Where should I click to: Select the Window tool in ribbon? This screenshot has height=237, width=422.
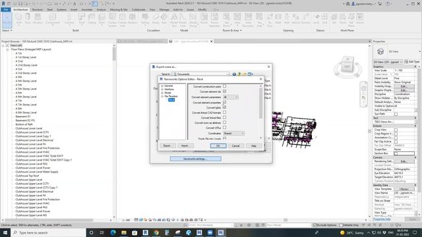[38, 19]
